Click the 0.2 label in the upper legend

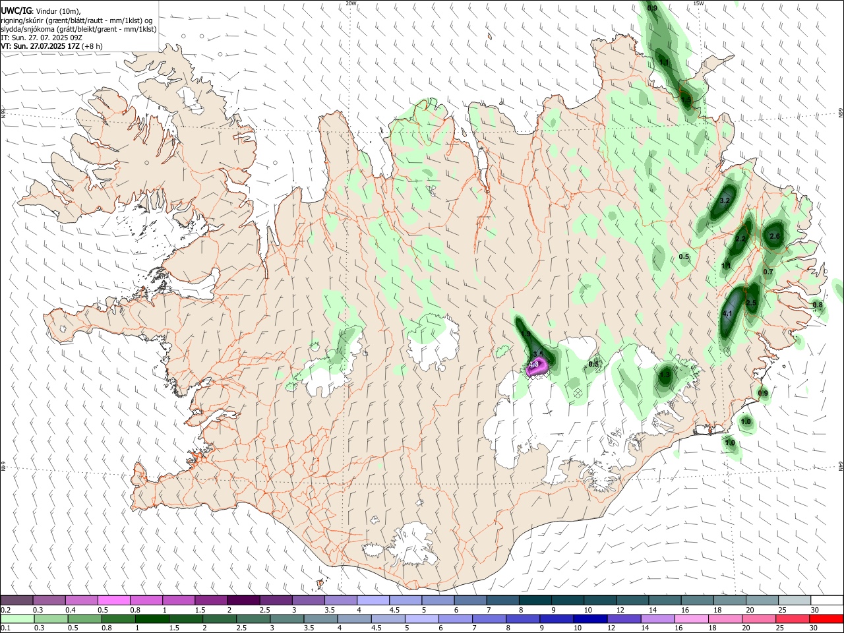coord(6,610)
